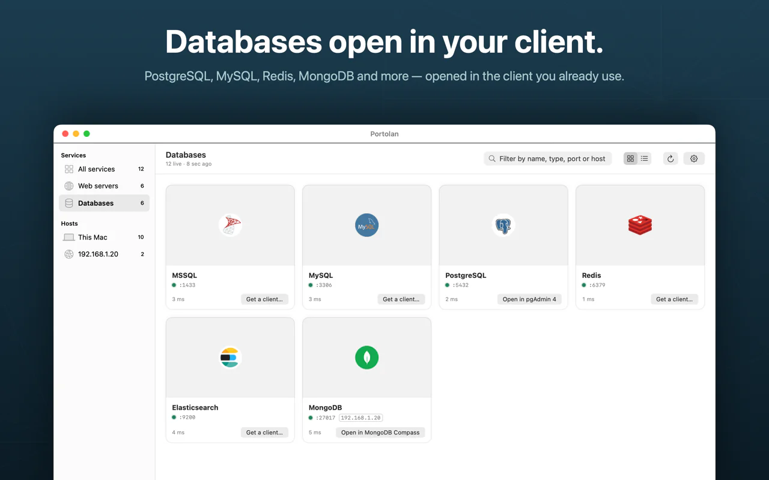Switch to list view

645,158
